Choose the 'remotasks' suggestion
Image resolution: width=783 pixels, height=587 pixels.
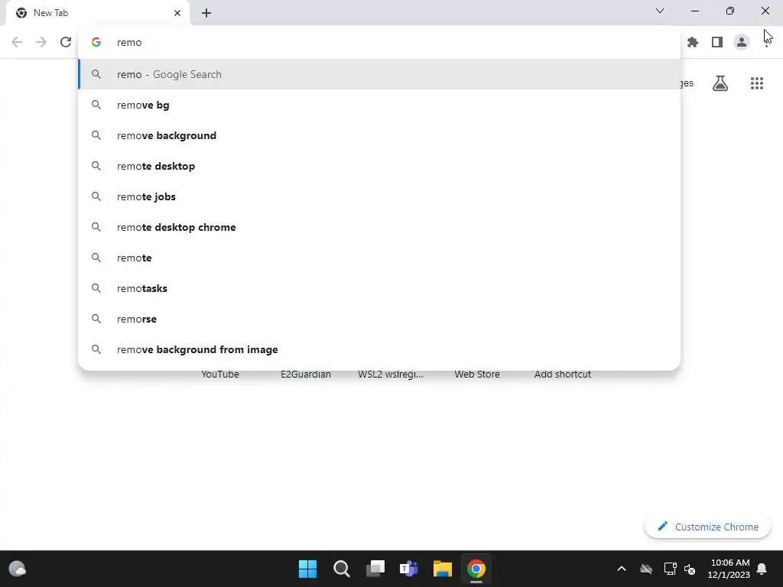(x=379, y=288)
